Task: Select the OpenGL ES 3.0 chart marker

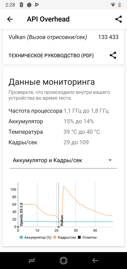Action: 21,214
